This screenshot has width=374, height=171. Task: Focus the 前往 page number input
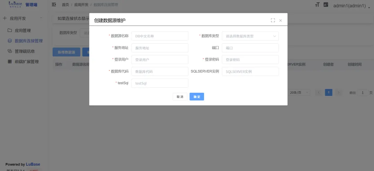363,92
